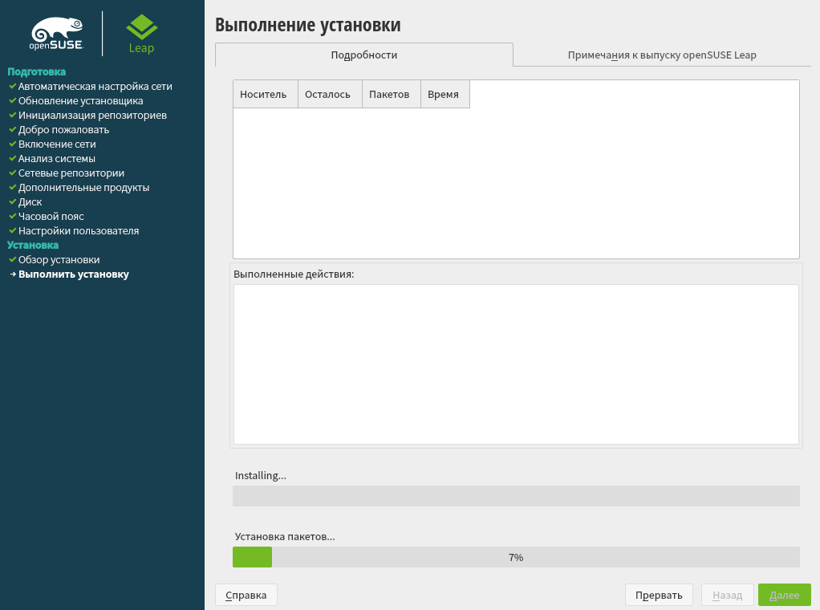Click checkmark beside Обновление установщика
The width and height of the screenshot is (820, 610).
click(13, 100)
